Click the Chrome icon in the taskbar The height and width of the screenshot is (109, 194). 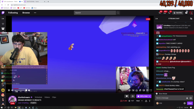[x=19, y=107]
